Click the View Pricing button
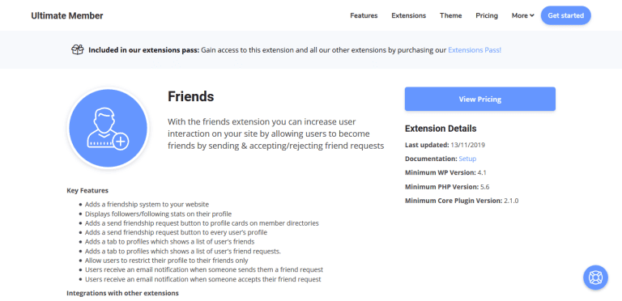 click(x=480, y=99)
